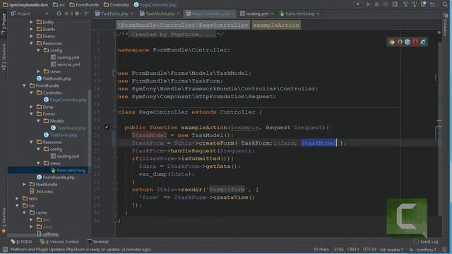Screen dimensions: 452x254
Task: Collapse the FormBundle folder
Action: (24, 85)
